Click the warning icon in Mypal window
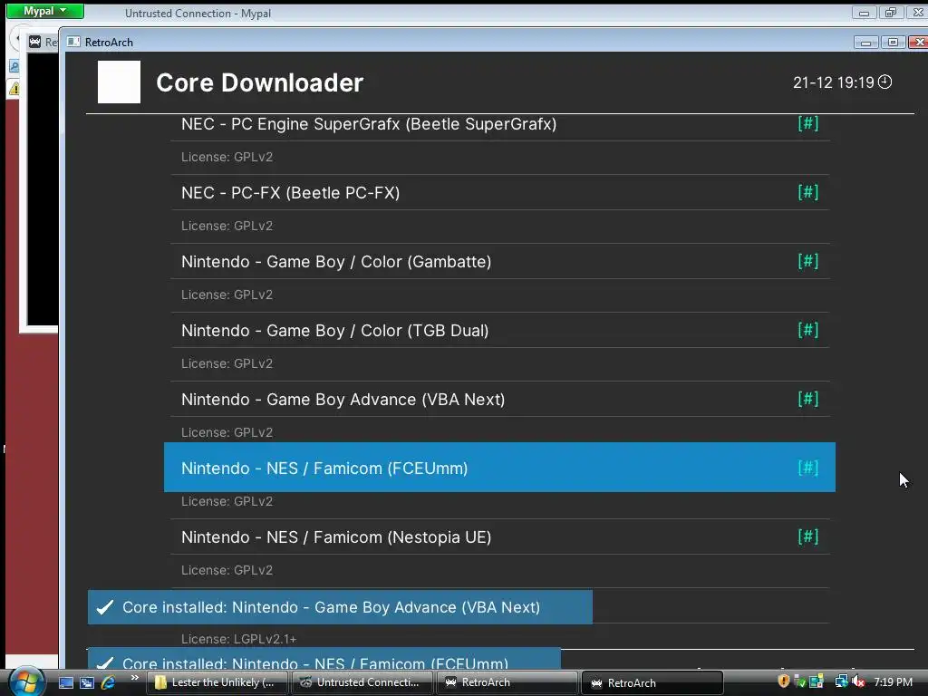 [x=14, y=89]
